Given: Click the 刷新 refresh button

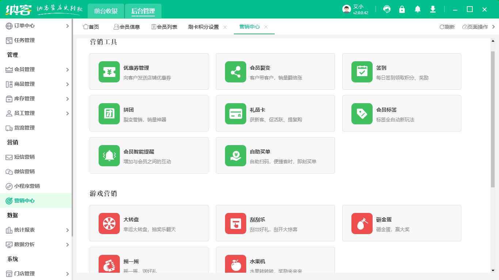Looking at the screenshot, I should point(447,27).
